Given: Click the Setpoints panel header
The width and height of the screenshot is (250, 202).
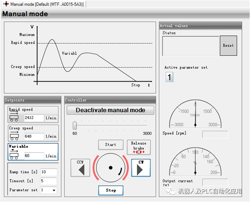Looking at the screenshot, I should point(33,100).
